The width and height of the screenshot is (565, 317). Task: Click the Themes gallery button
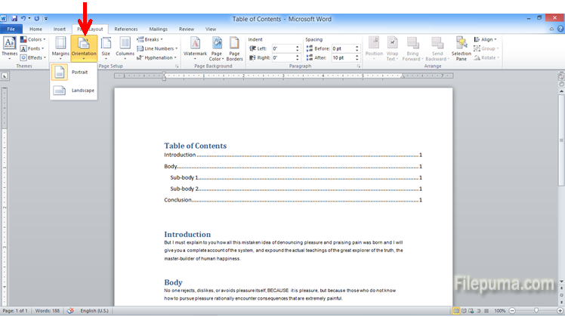point(10,47)
